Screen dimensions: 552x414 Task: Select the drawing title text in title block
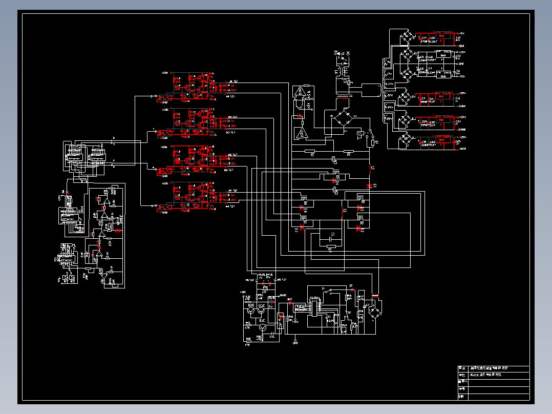pos(490,368)
